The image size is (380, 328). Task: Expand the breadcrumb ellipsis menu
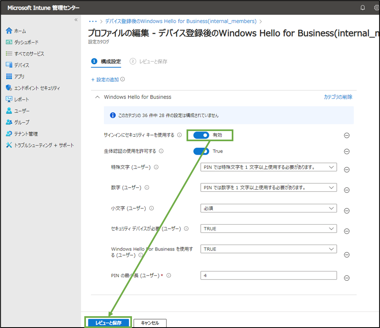[x=93, y=21]
